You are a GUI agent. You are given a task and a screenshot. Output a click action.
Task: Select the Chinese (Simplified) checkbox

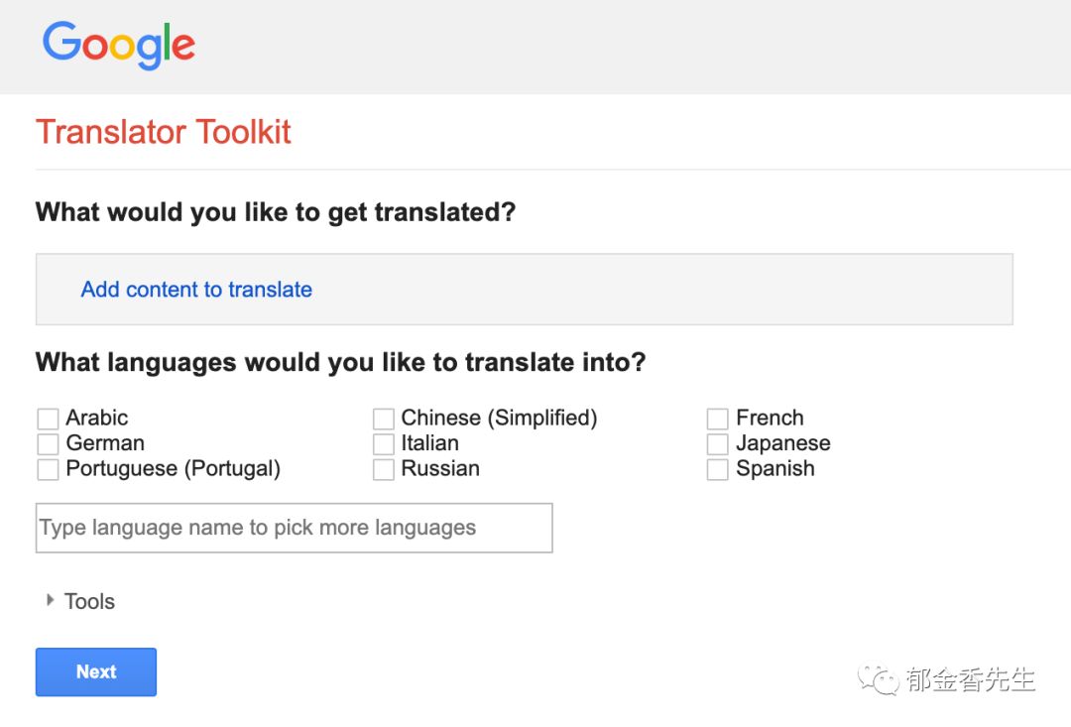383,419
